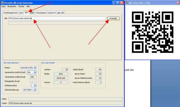Switch to the Geo URI tab
The height and width of the screenshot is (107, 180).
tap(60, 13)
